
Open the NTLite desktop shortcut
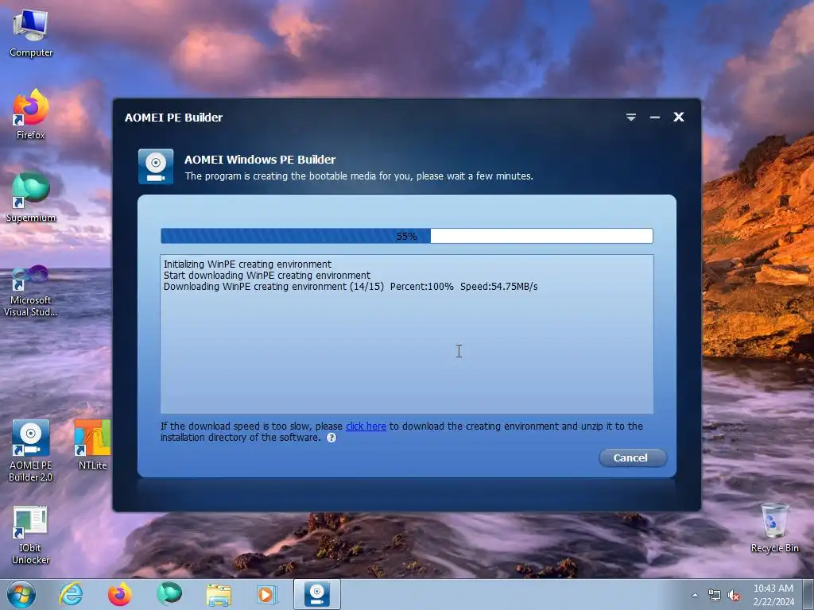pyautogui.click(x=92, y=445)
